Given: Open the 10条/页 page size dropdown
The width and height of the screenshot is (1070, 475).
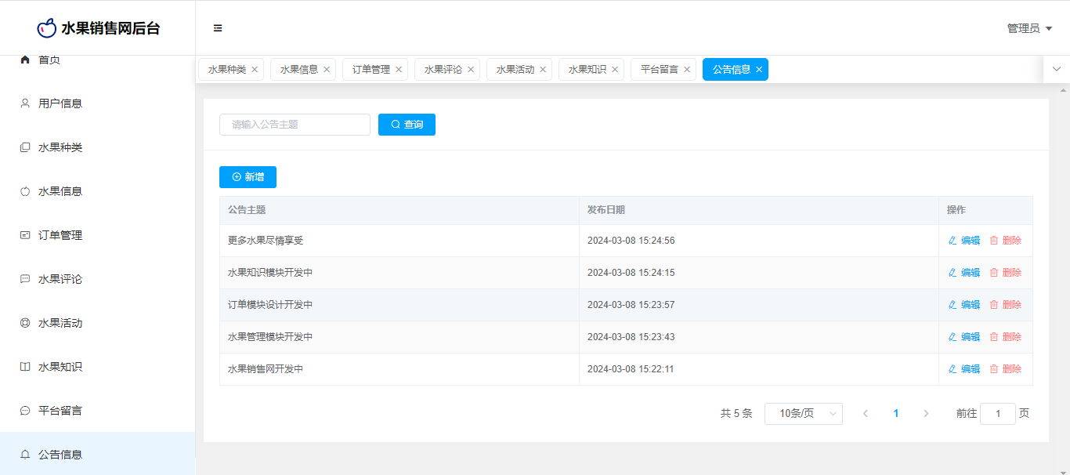Looking at the screenshot, I should 803,414.
